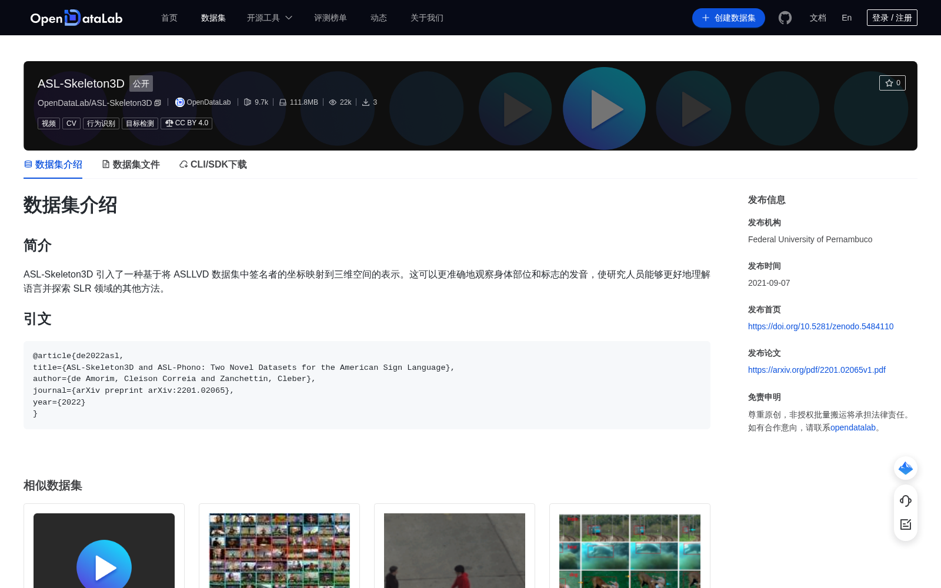The height and width of the screenshot is (588, 941).
Task: Open the zenodo DOI homepage link
Action: coord(820,326)
